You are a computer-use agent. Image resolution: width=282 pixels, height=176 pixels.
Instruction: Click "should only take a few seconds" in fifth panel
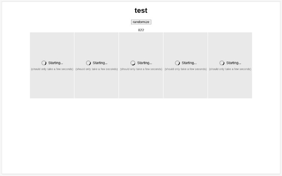tap(230, 69)
